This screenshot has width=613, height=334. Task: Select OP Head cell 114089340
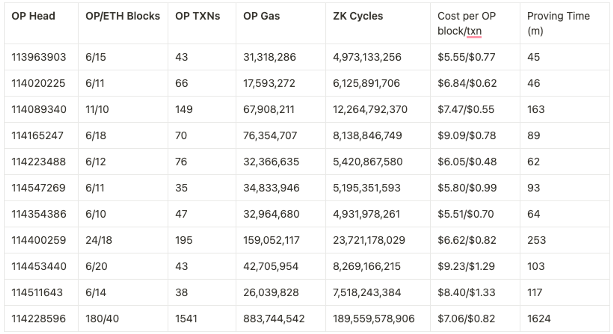pos(39,109)
